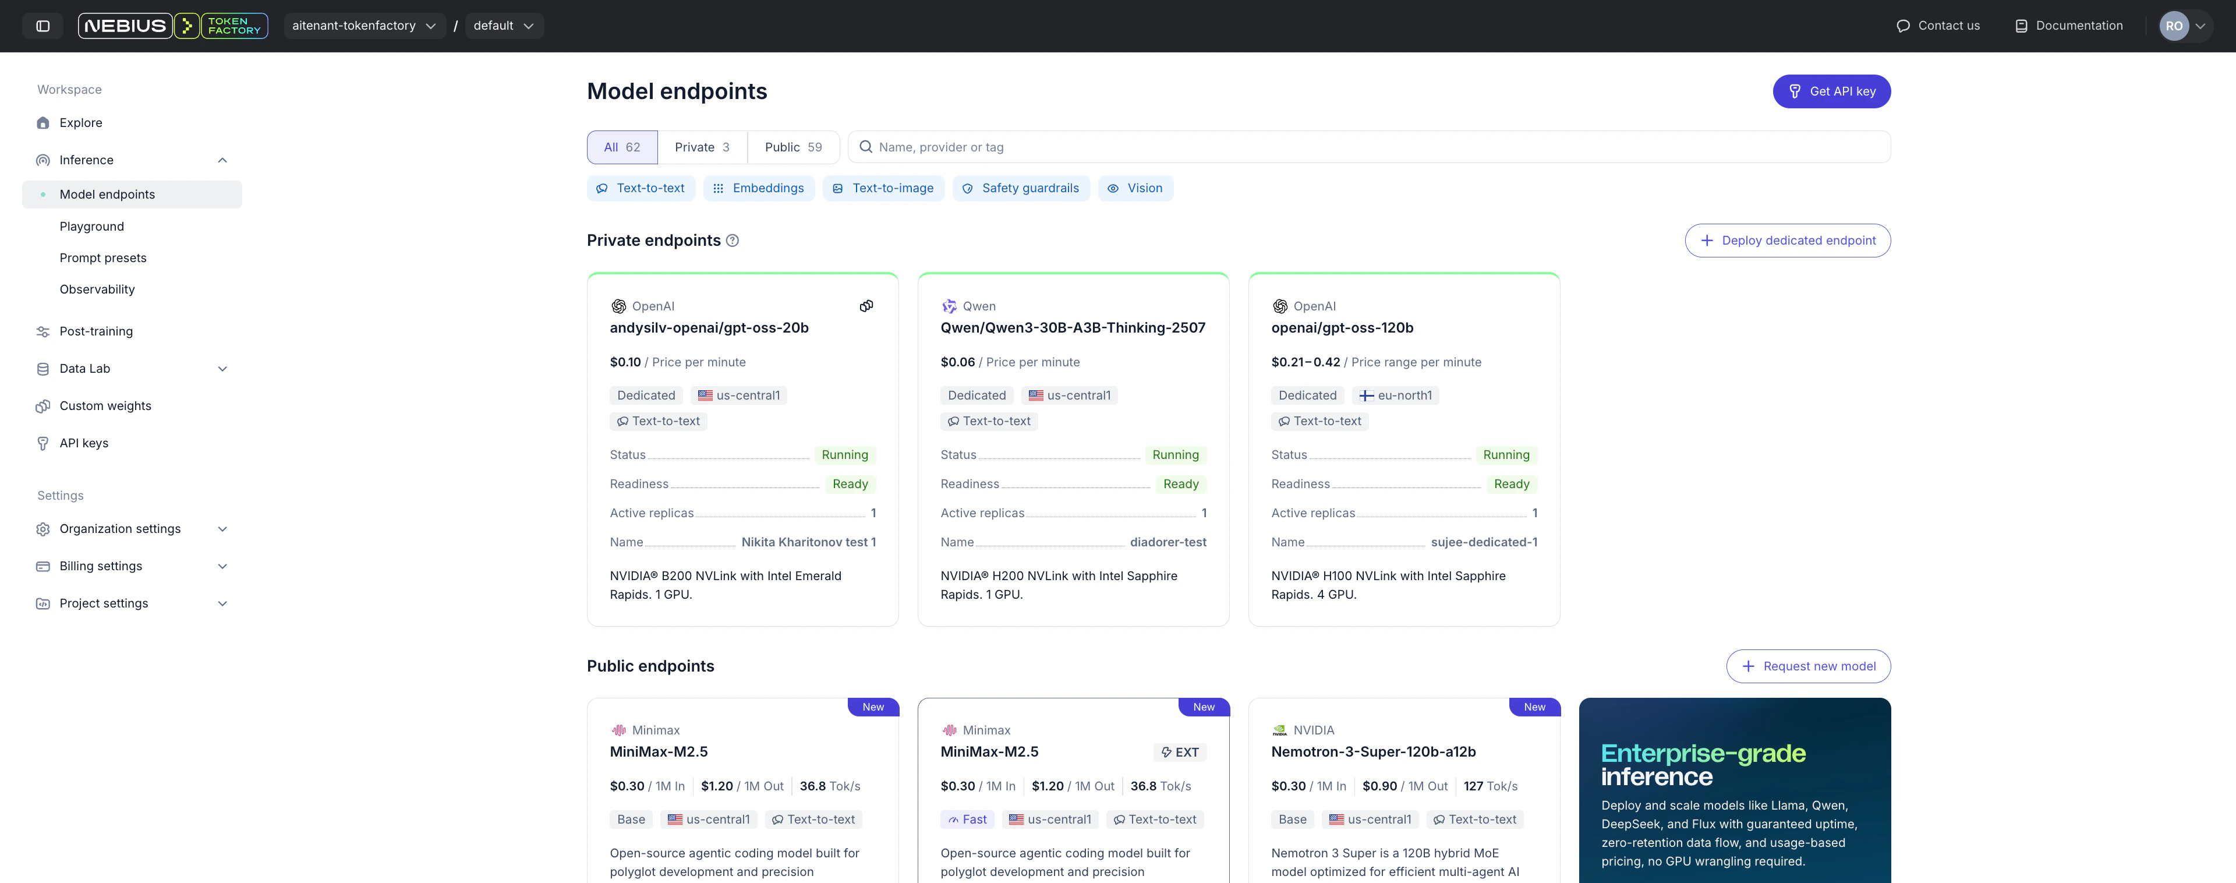Open the aitenant-tokenfactory tenant dropdown

click(365, 26)
